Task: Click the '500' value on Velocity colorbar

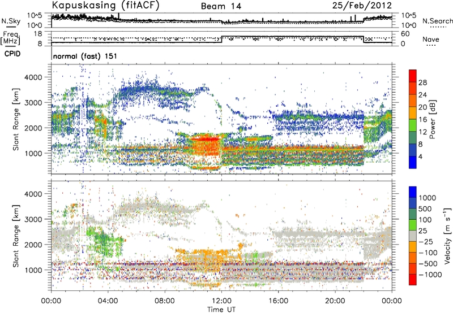Action: tap(425, 209)
